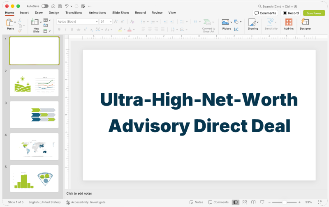Toggle Align Left
Image resolution: width=329 pixels, height=207 pixels.
[x=143, y=29]
